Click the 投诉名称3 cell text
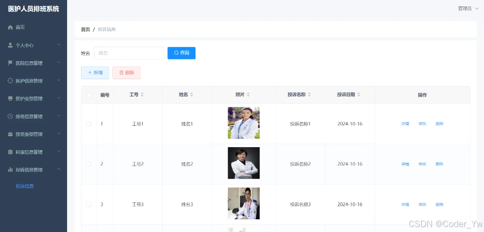Screen dimensions: 484x232 point(300,205)
